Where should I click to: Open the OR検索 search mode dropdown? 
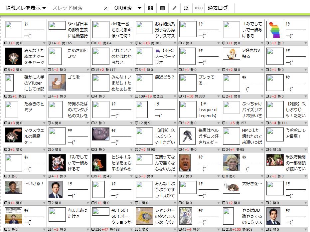(128, 8)
